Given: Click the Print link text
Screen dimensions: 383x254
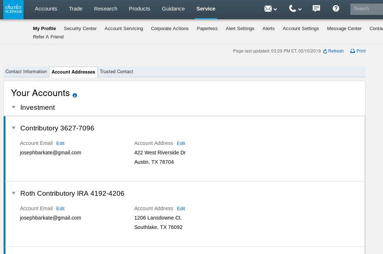Looking at the screenshot, I should (x=361, y=51).
